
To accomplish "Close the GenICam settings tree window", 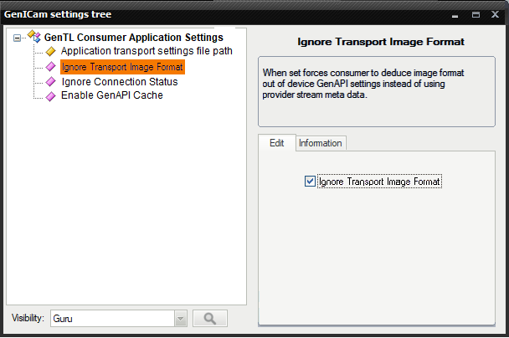I will pos(493,15).
